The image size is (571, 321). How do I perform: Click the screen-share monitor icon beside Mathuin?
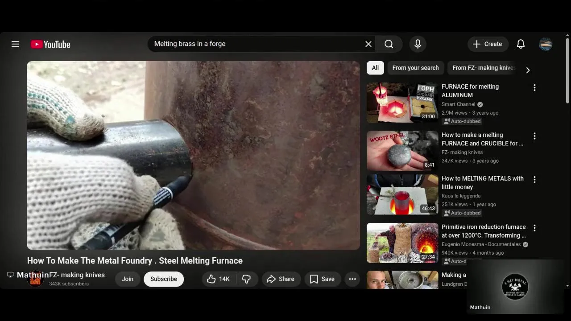point(11,275)
